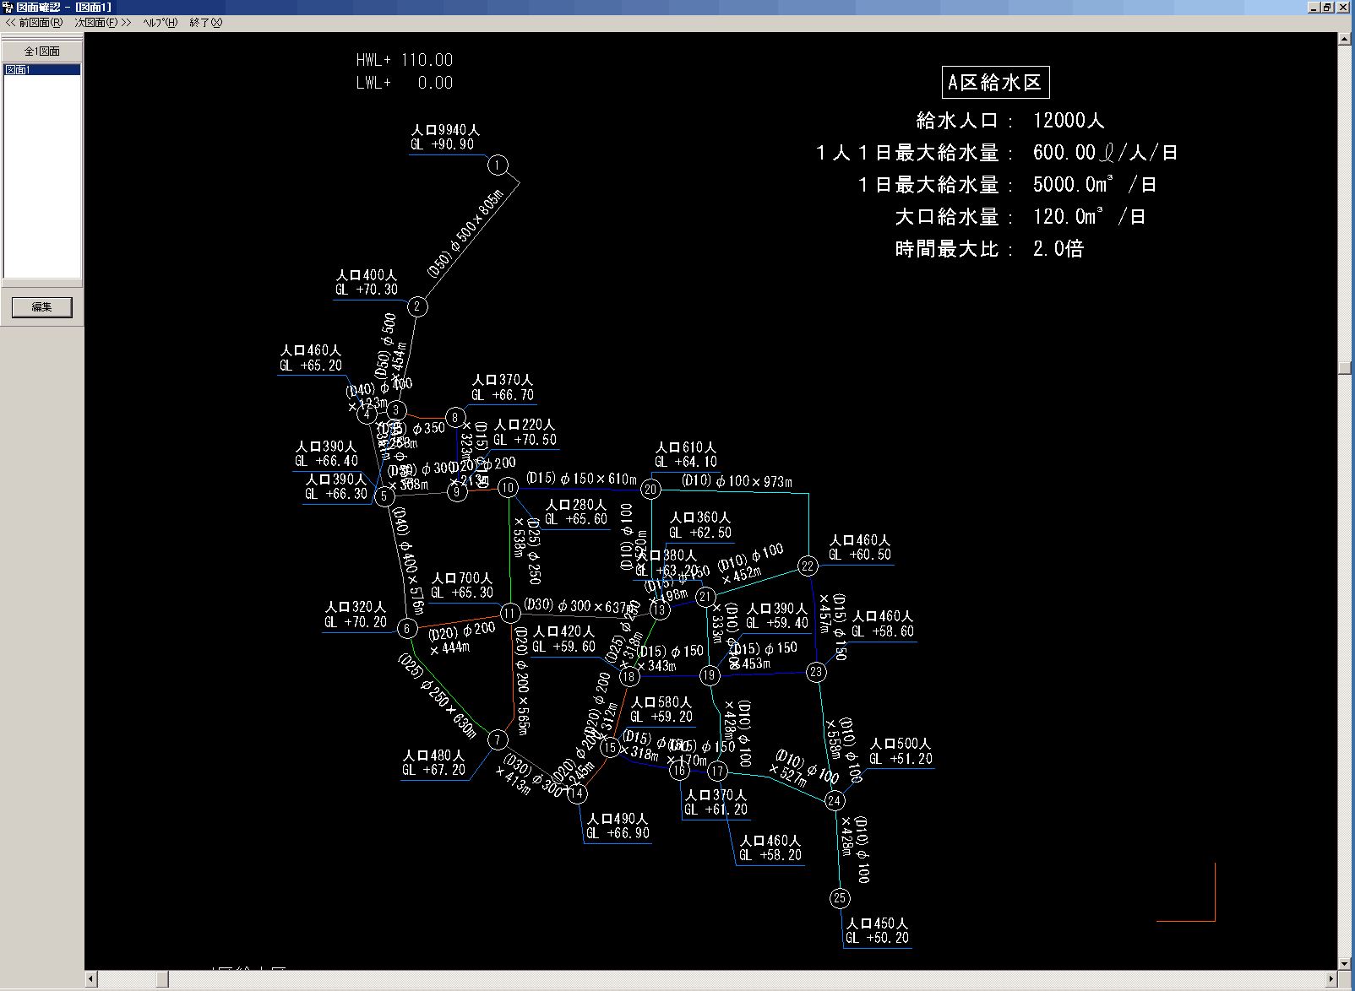Viewport: 1355px width, 991px height.
Task: Pick node circle 6 on the diagram
Action: [406, 628]
